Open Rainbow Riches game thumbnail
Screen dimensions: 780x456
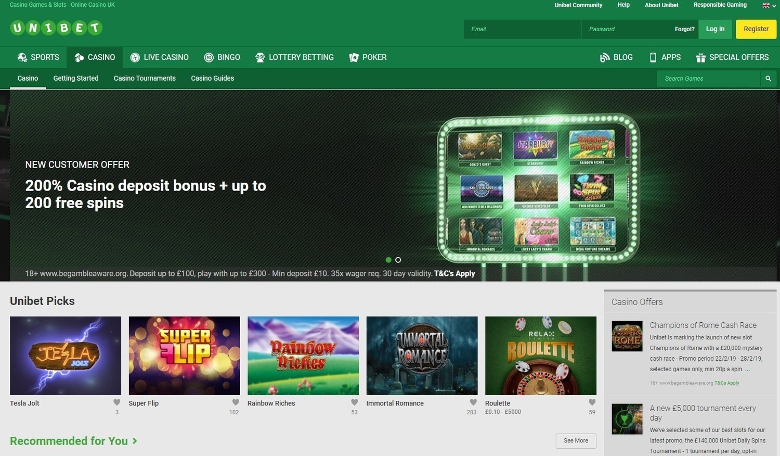click(x=303, y=356)
